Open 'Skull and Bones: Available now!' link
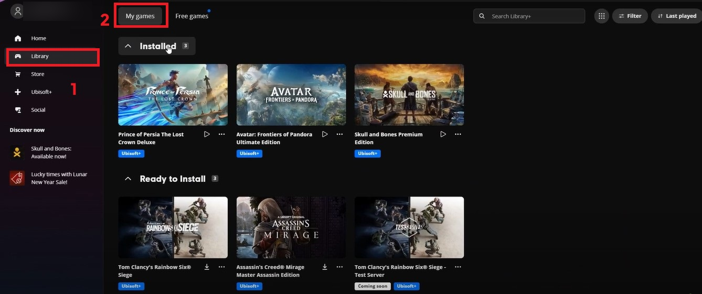This screenshot has width=702, height=294. click(x=51, y=153)
